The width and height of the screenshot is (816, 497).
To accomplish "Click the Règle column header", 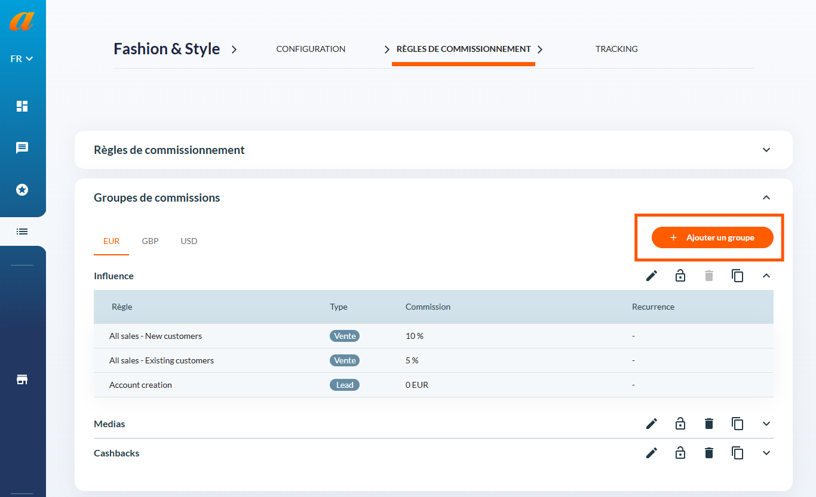I will 122,307.
